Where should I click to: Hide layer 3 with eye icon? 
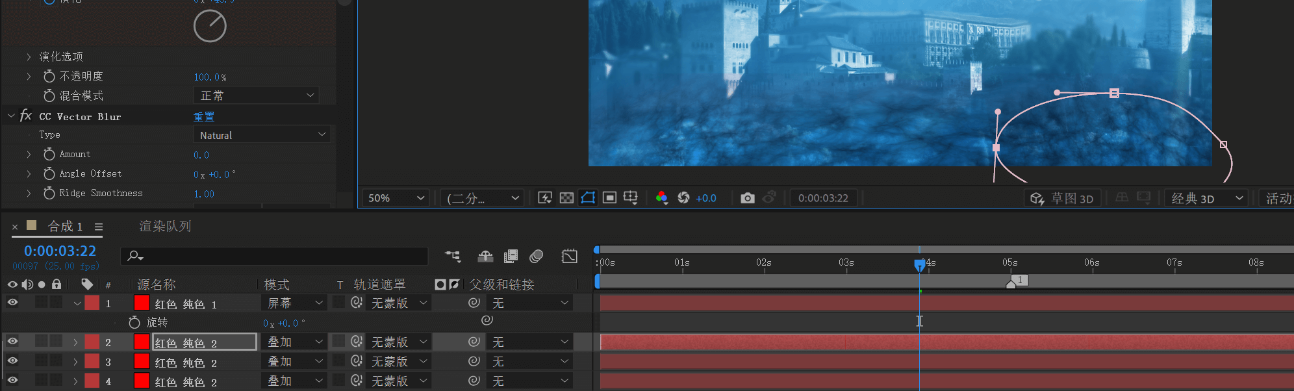12,360
